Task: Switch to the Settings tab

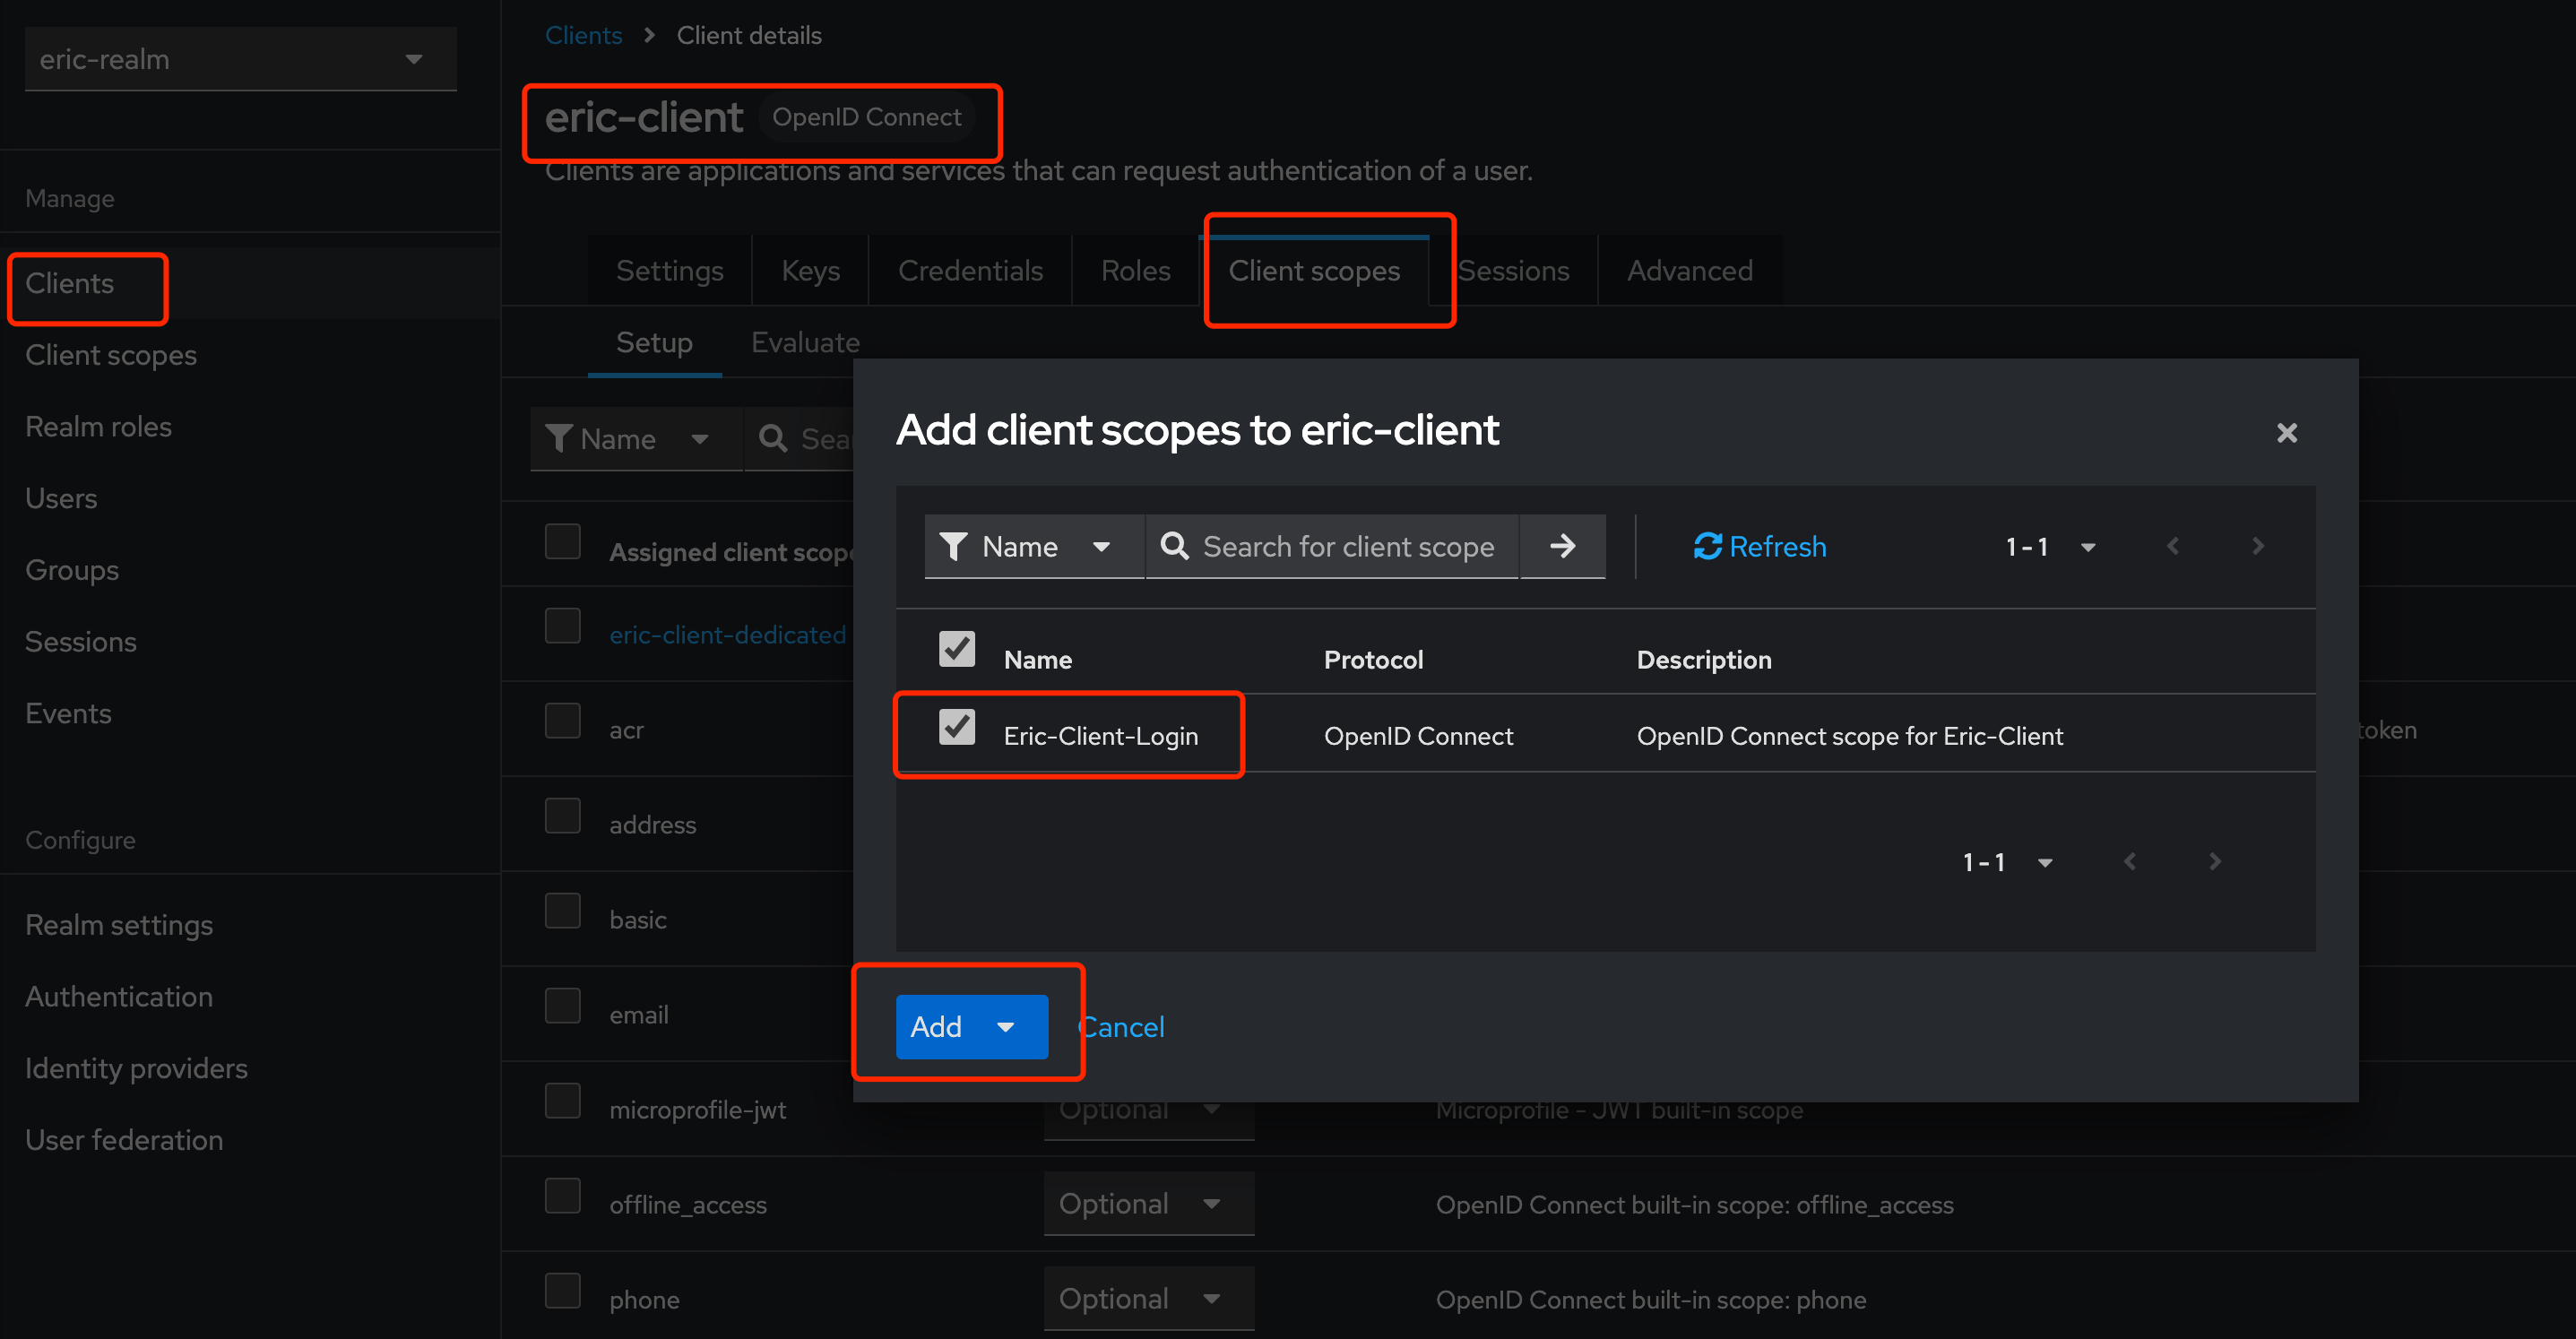Action: 669,270
